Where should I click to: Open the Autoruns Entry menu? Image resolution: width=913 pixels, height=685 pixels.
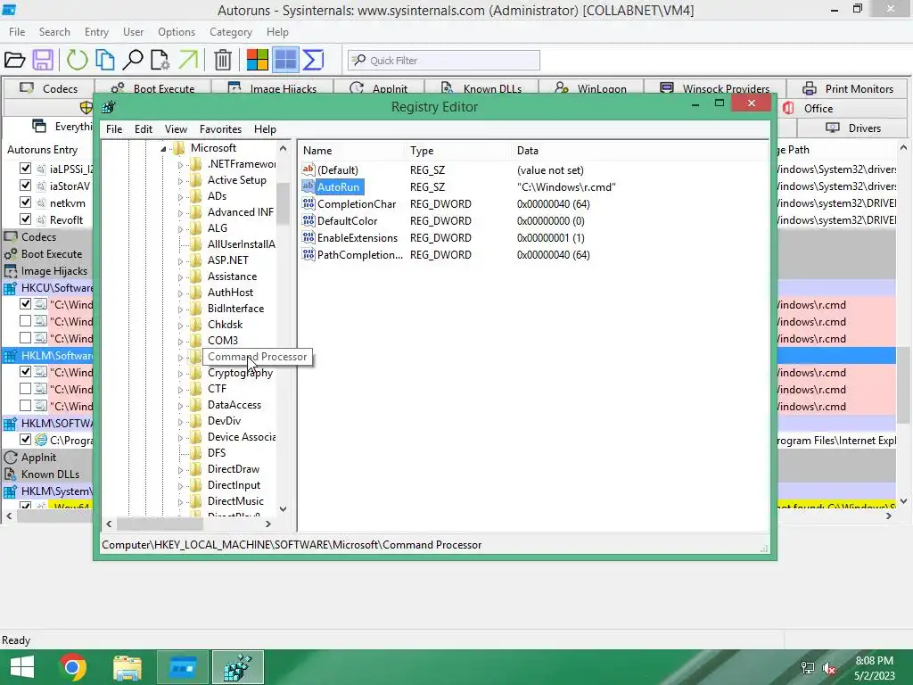click(96, 32)
